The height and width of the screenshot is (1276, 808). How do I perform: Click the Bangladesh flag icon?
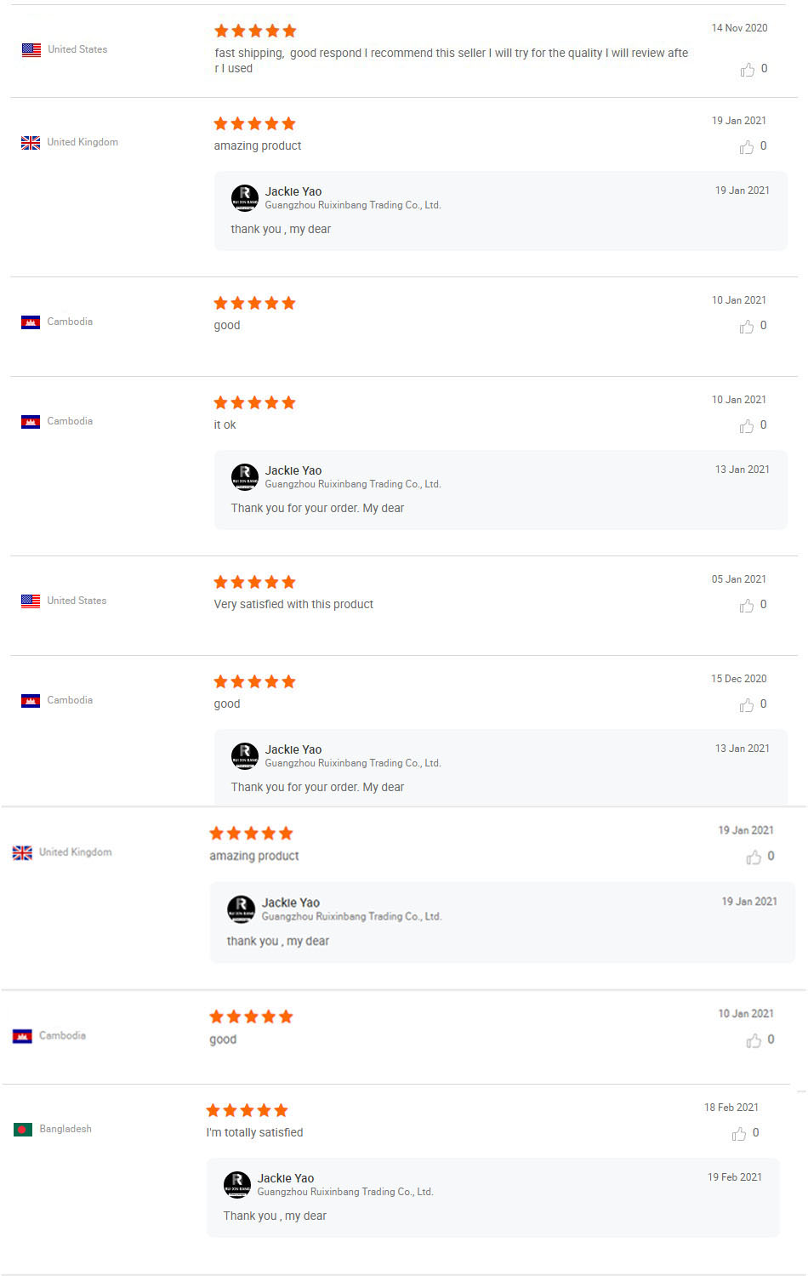coord(23,1130)
